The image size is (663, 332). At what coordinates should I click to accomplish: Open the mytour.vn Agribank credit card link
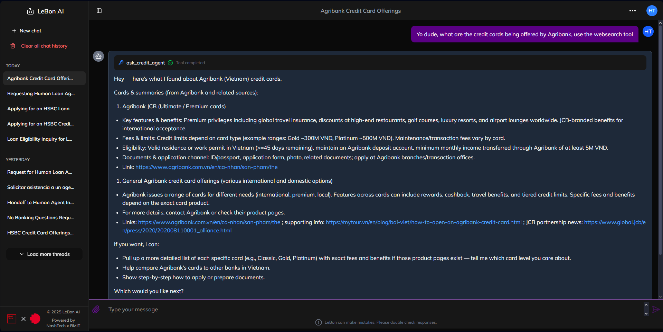tap(424, 222)
